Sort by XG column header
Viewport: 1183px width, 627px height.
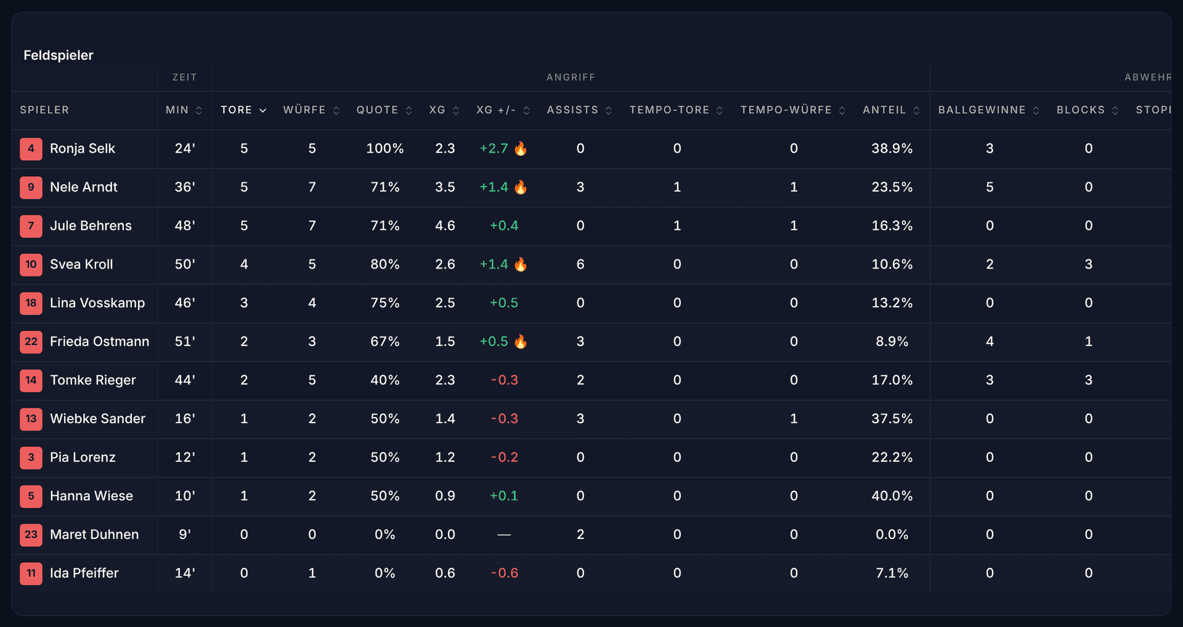tap(445, 110)
